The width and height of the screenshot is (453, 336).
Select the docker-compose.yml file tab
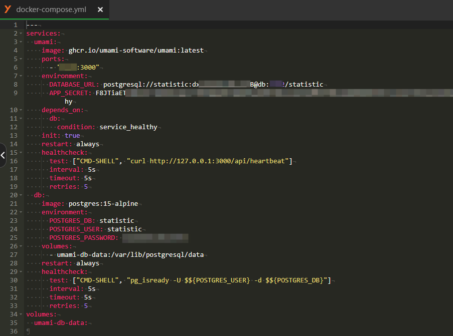(x=54, y=10)
